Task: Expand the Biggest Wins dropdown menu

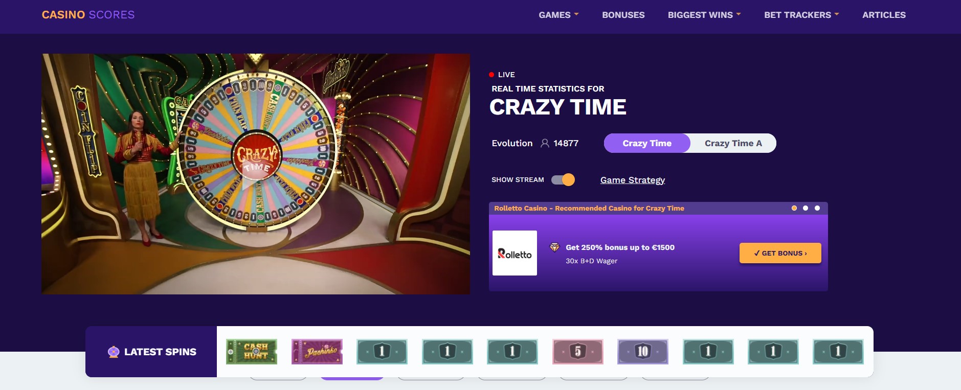Action: click(704, 15)
